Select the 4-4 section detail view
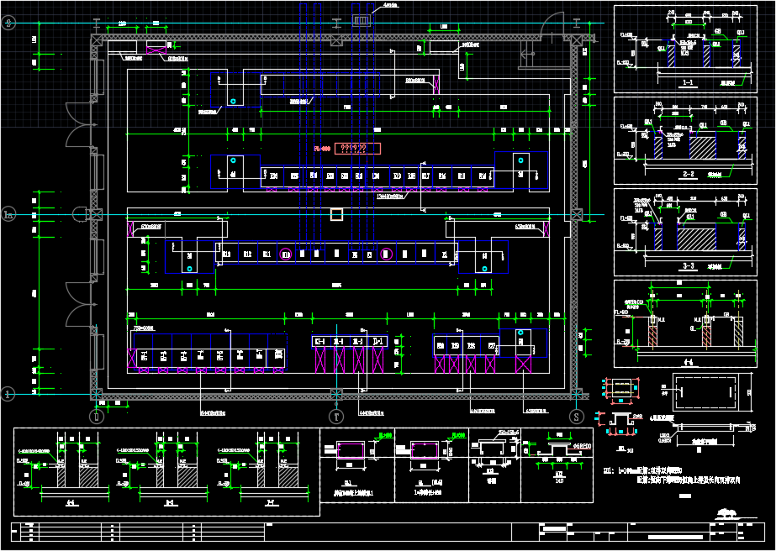This screenshot has height=551, width=776. [x=679, y=323]
